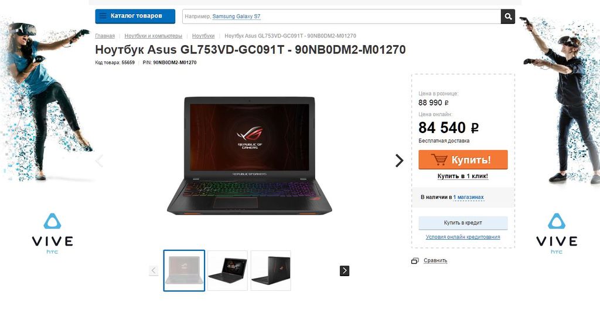Screen dimensions: 600x309
Task: Advance thumbnails with the black right arrow
Action: [345, 271]
